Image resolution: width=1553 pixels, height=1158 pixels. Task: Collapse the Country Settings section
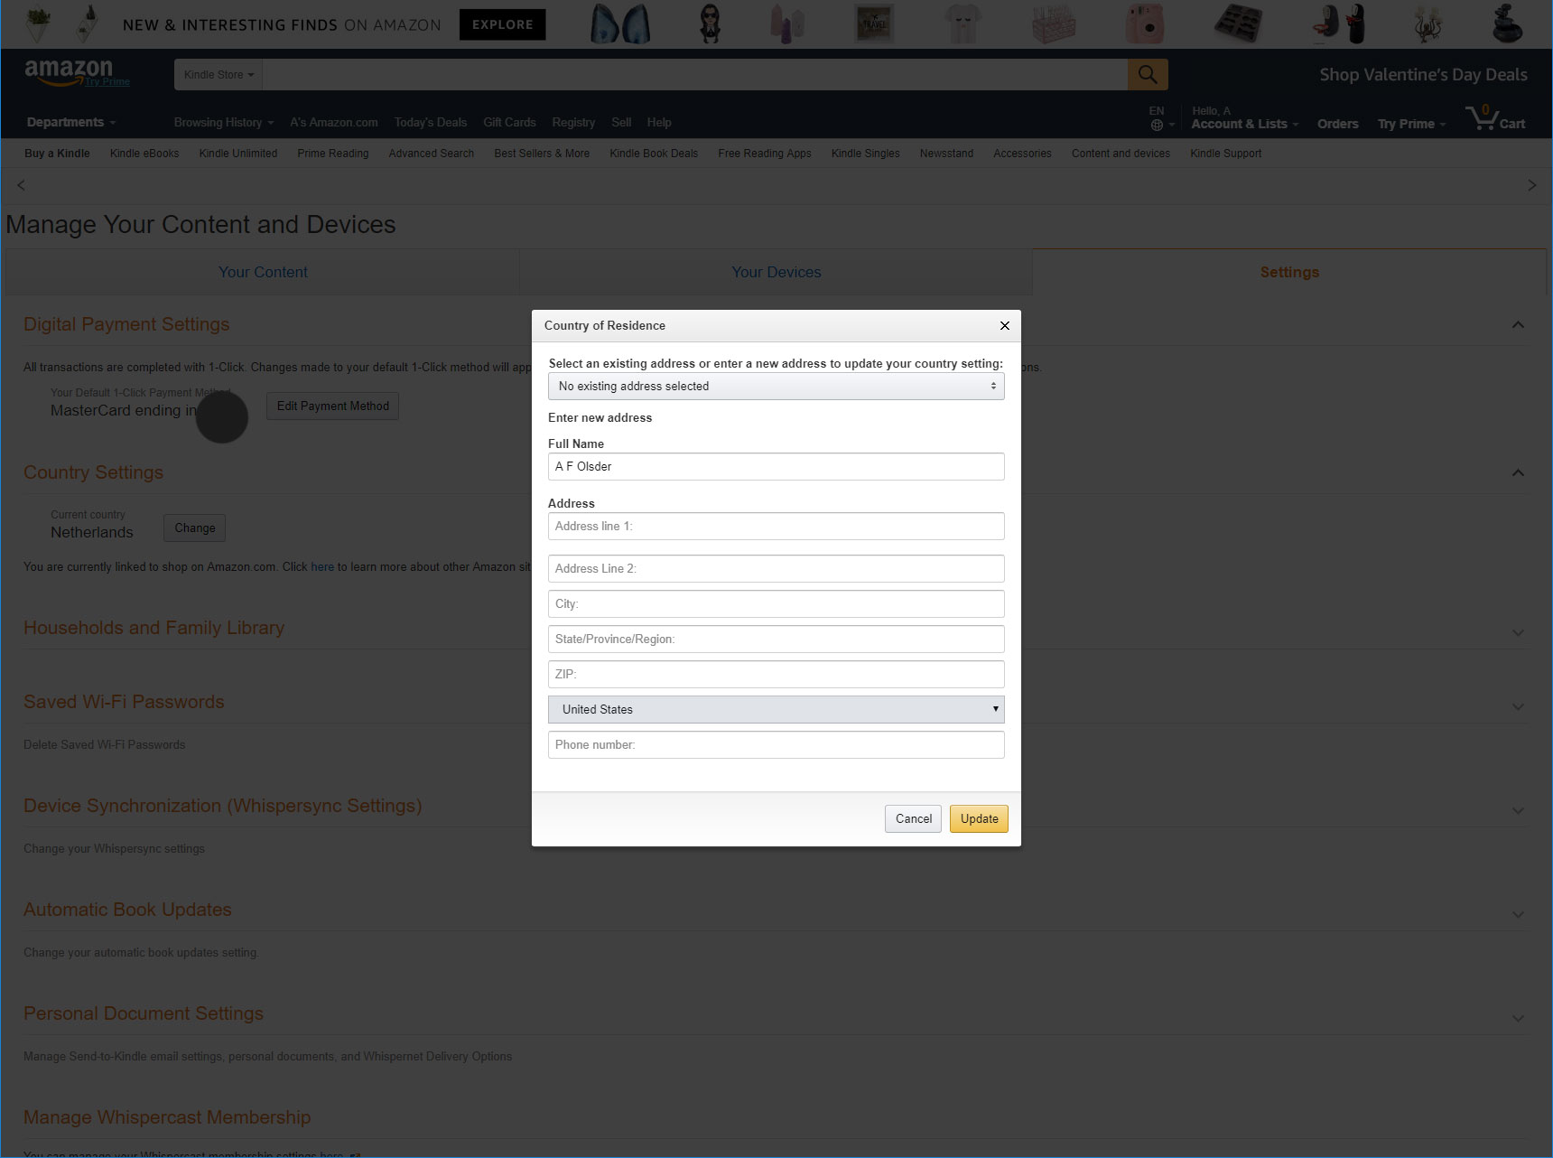point(1518,473)
